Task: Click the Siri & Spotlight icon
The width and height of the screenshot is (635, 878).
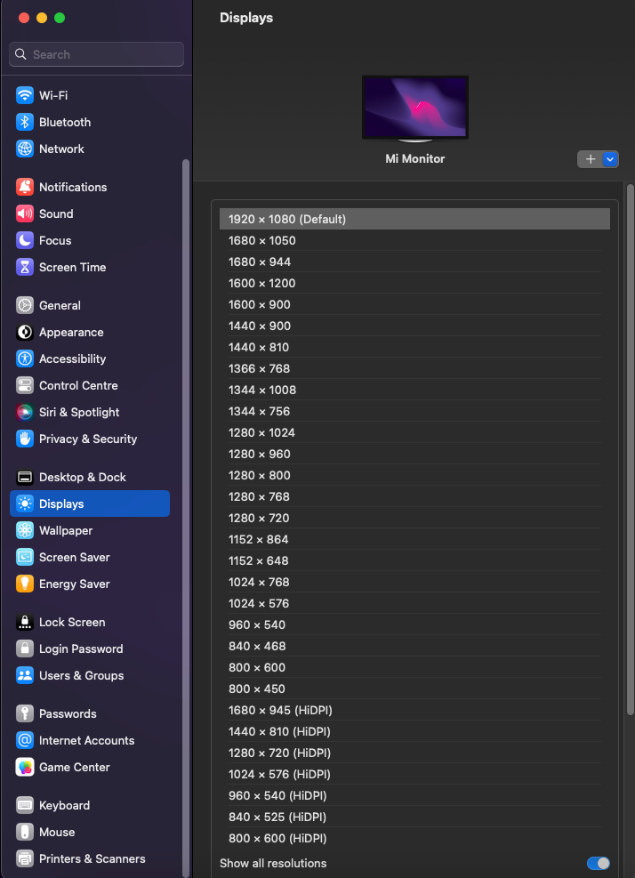Action: click(x=25, y=412)
